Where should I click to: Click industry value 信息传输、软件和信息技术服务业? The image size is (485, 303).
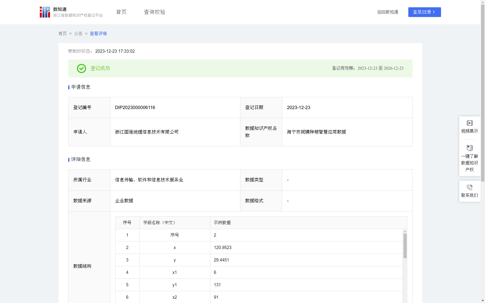149,180
